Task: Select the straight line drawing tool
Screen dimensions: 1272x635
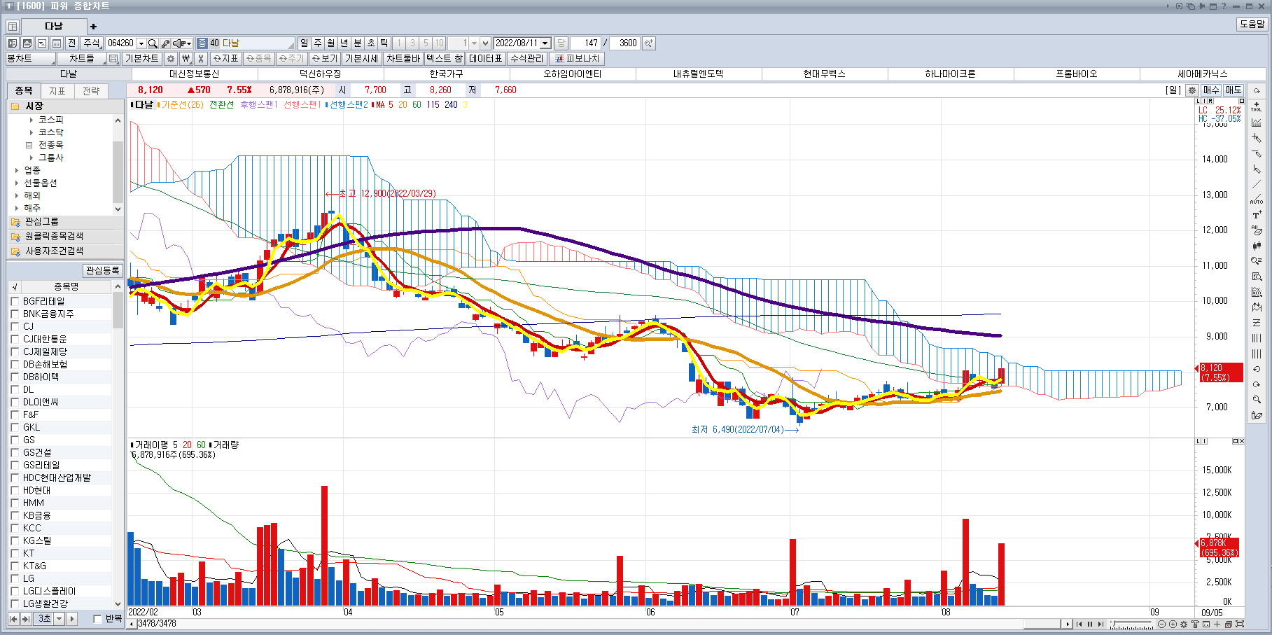Action: [1257, 184]
